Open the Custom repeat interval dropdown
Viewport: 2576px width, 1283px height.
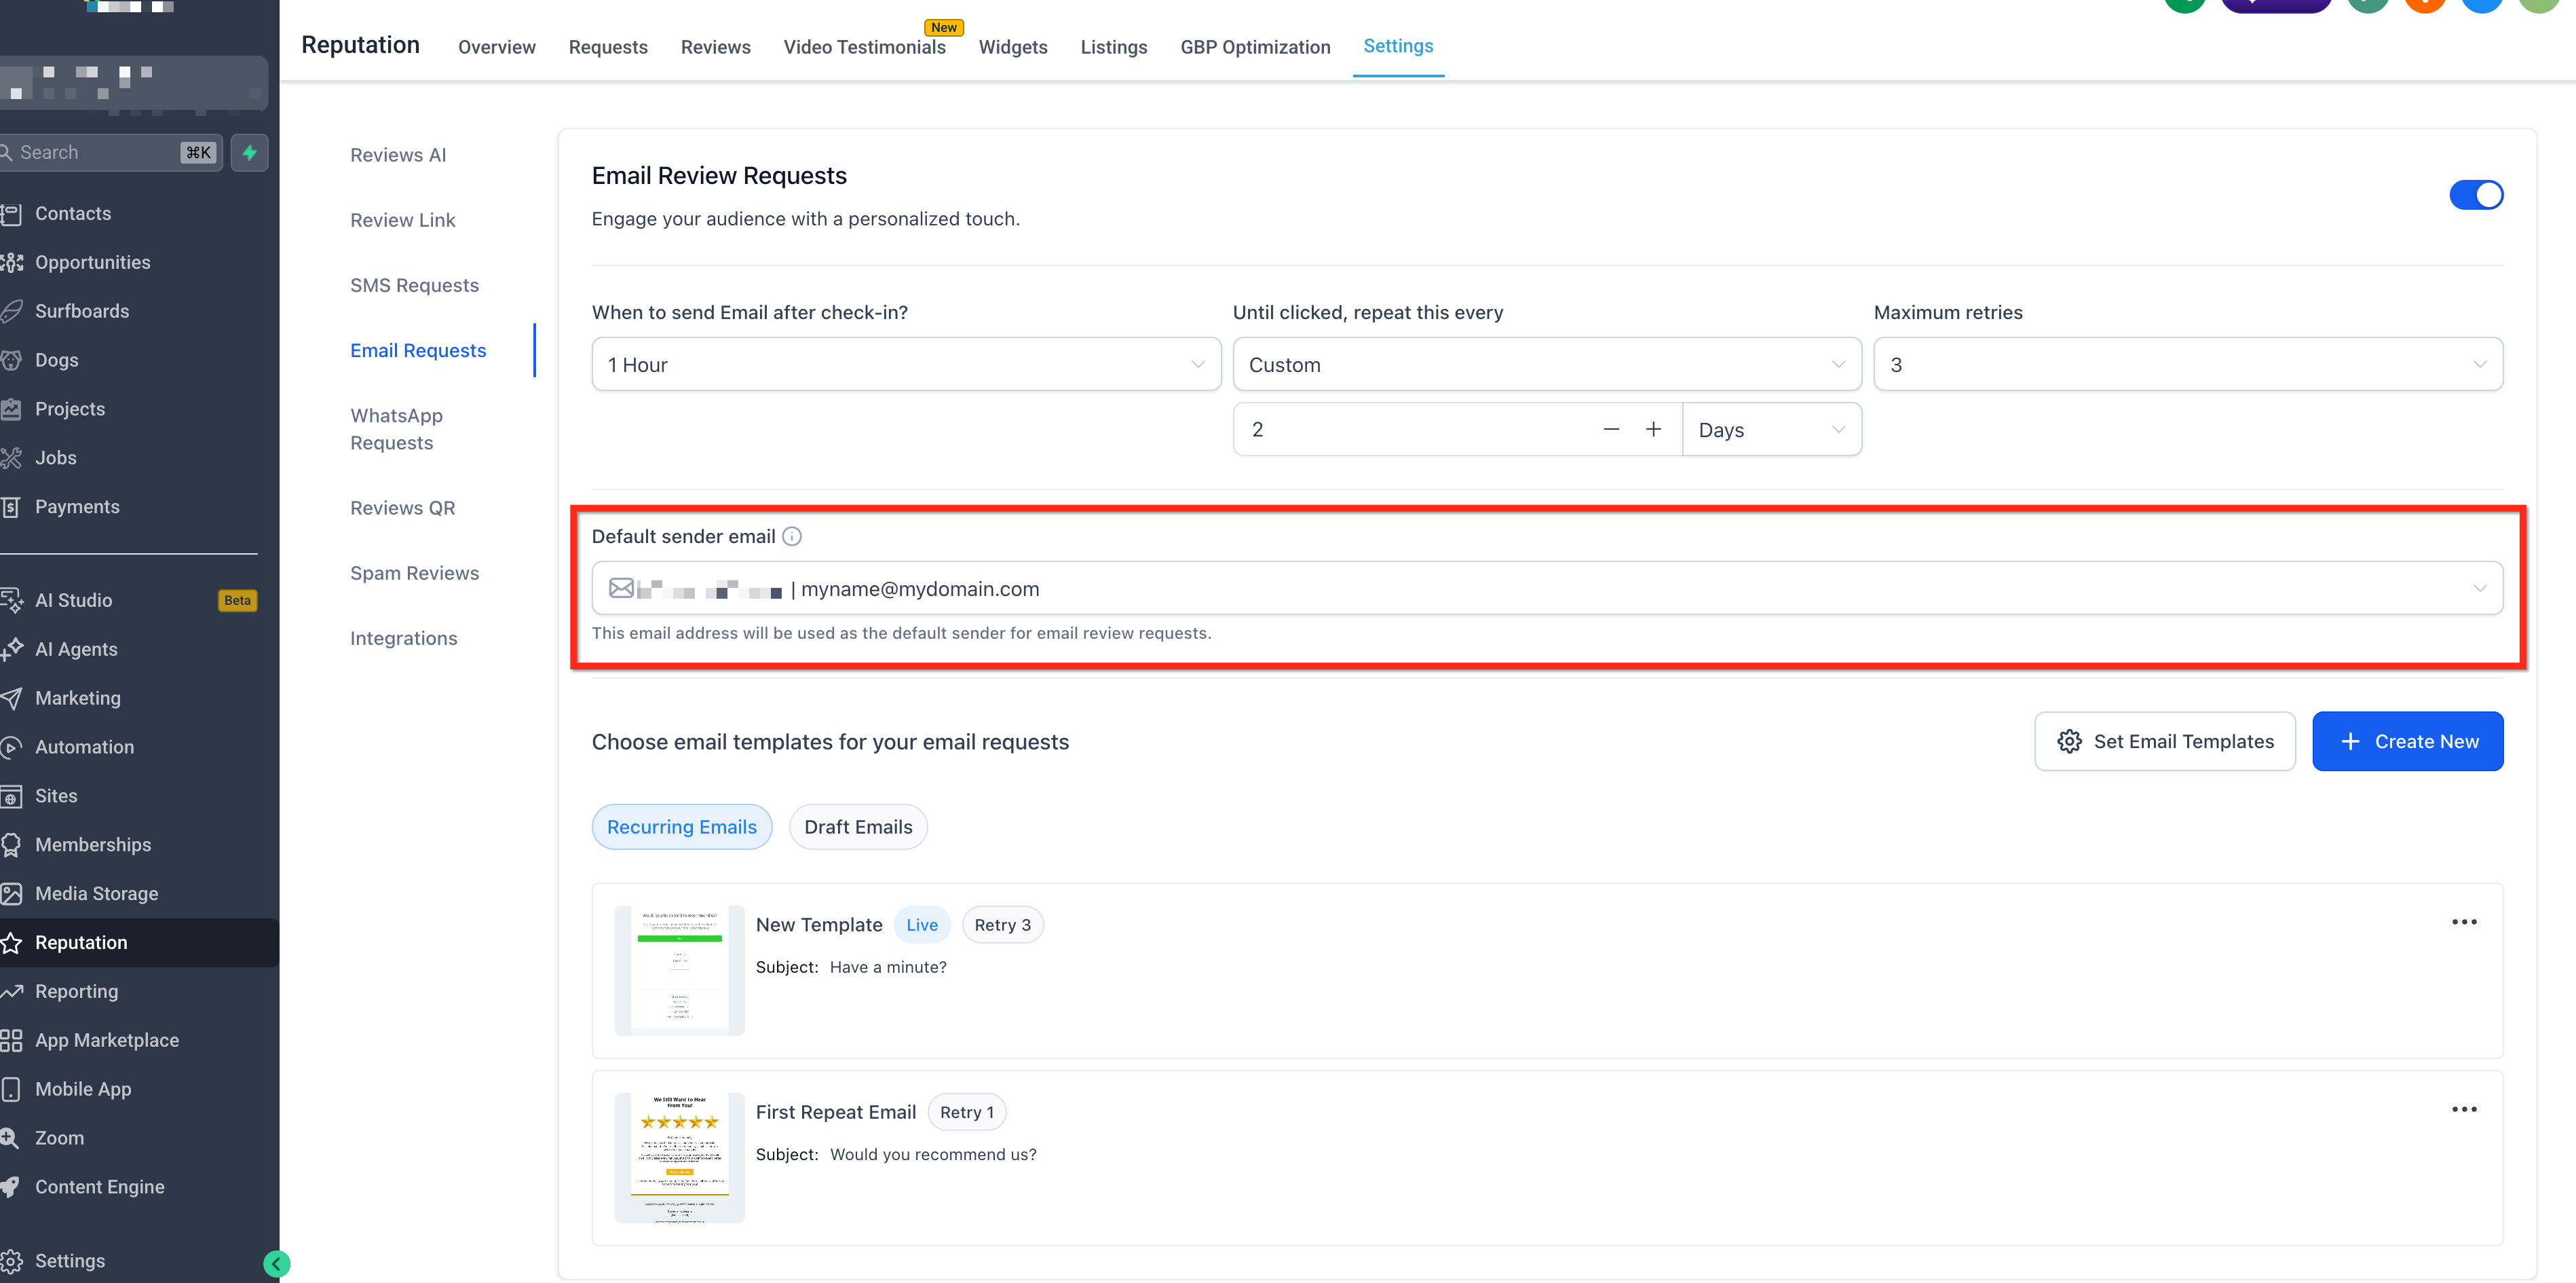click(x=1547, y=365)
